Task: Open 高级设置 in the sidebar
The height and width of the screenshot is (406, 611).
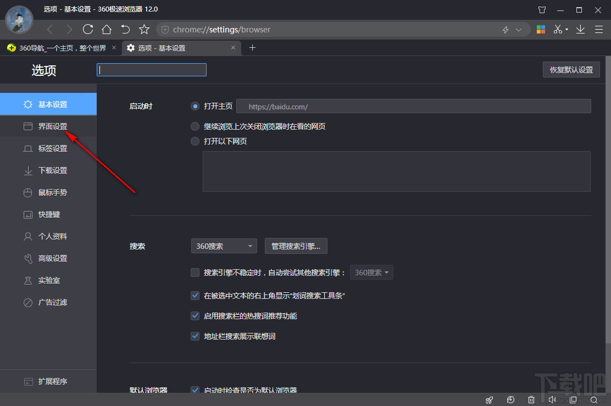Action: click(48, 258)
